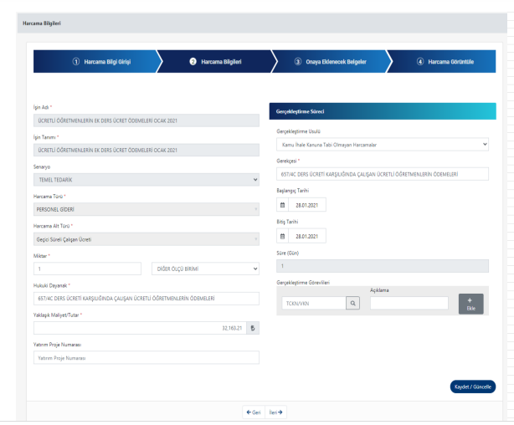
Task: Open the Bitiş Tarihi calendar icon
Action: click(282, 236)
